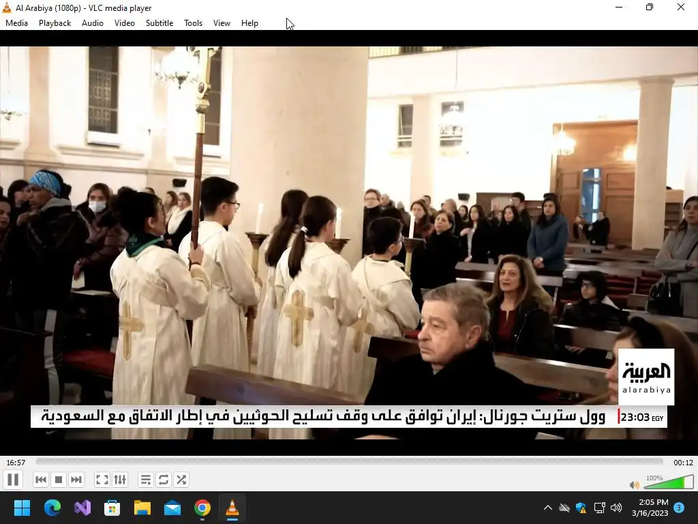Pause playback with the pause button
698x524 pixels.
(14, 480)
